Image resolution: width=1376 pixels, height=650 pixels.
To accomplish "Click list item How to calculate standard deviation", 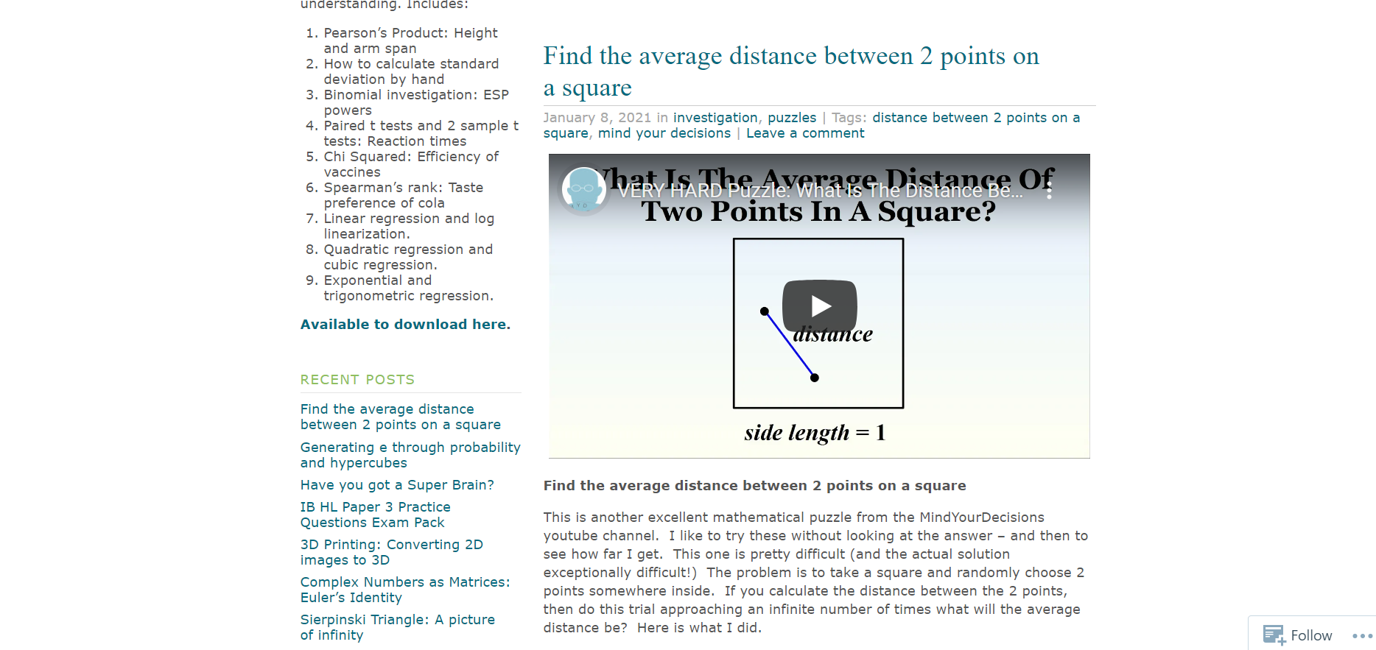I will (412, 71).
